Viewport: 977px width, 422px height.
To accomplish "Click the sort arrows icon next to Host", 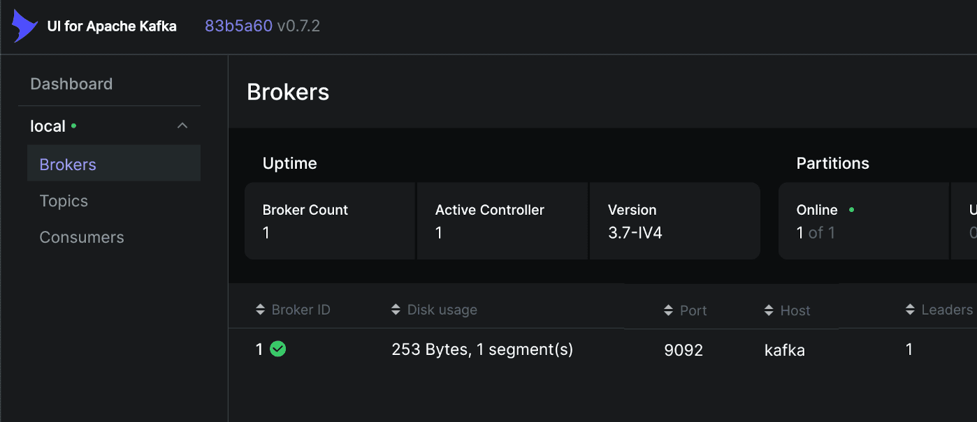I will (x=769, y=310).
